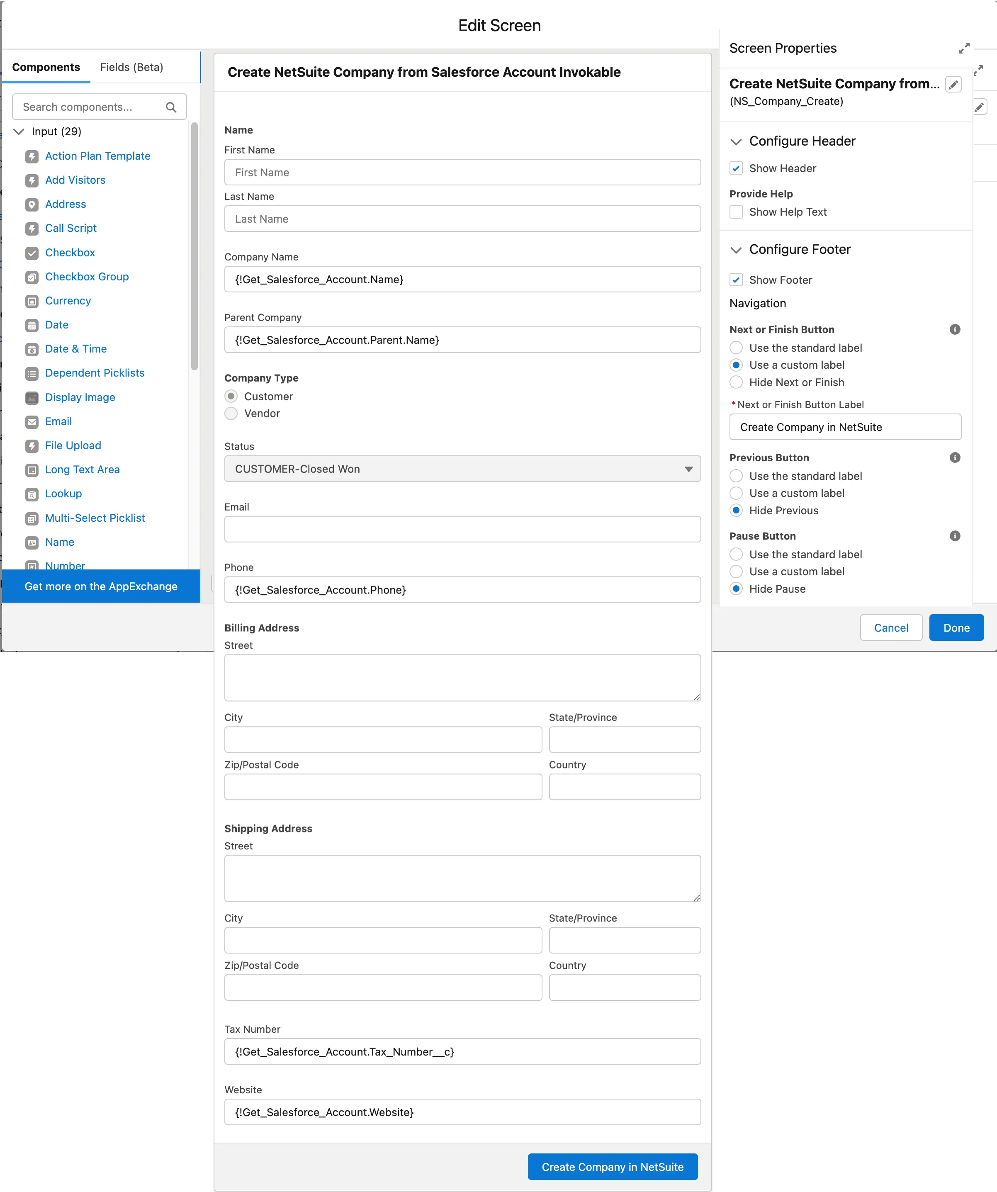997x1192 pixels.
Task: Switch to the Components tab
Action: tap(46, 67)
